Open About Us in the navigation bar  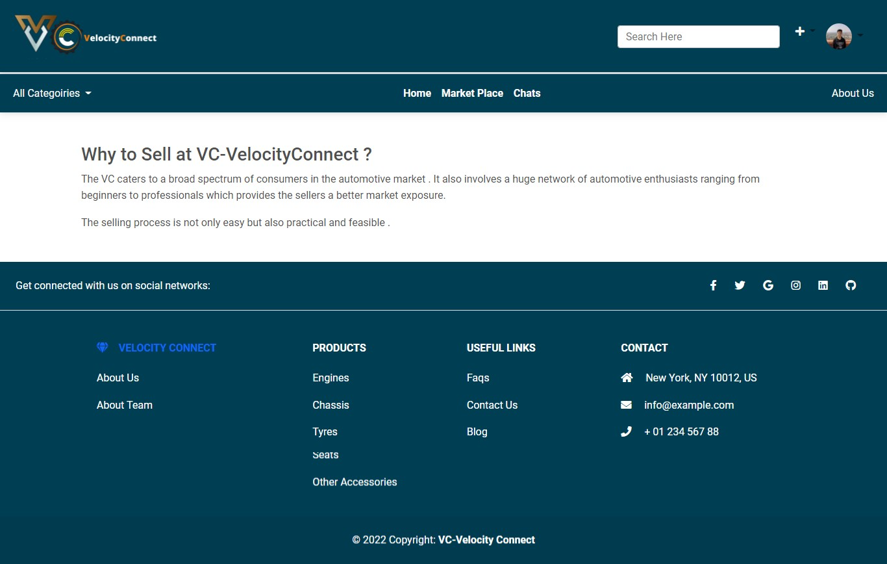(853, 93)
